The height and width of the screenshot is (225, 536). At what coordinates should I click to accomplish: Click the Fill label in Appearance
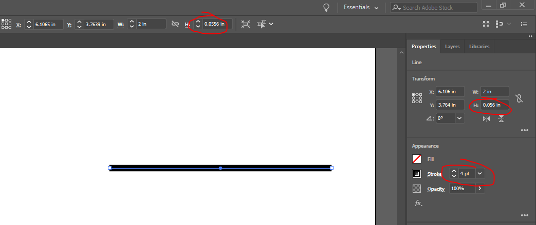pyautogui.click(x=430, y=159)
